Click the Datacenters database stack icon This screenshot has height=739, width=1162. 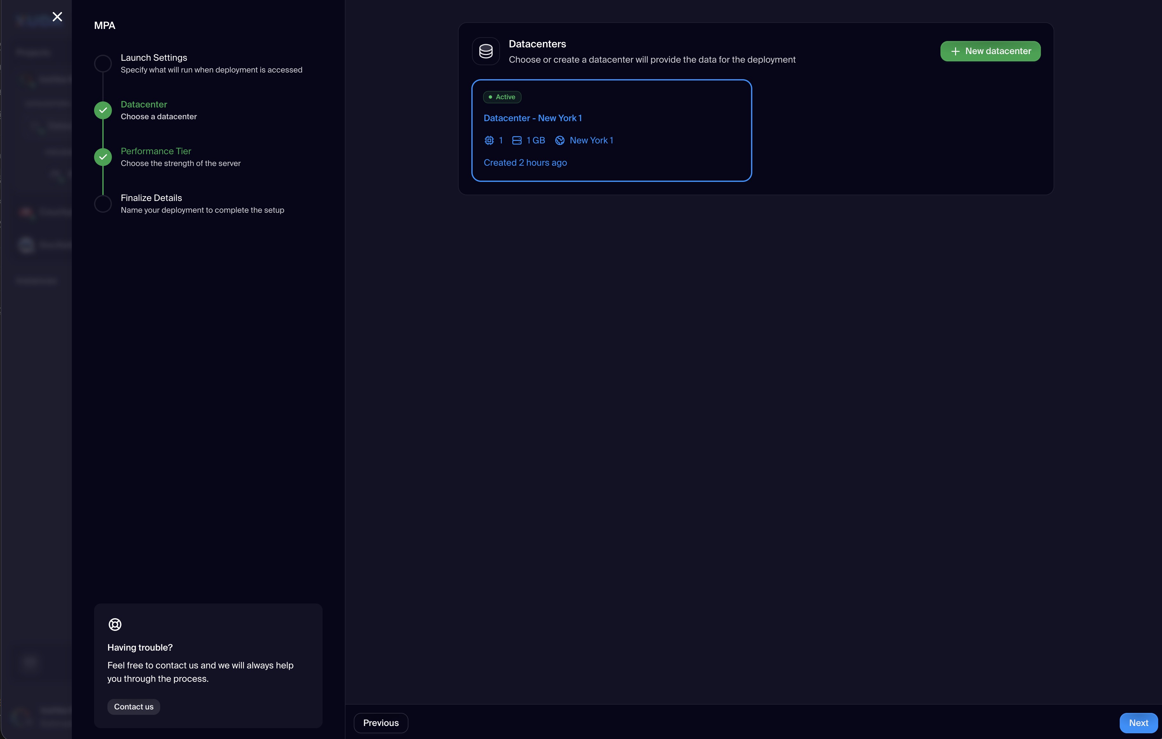click(x=485, y=51)
